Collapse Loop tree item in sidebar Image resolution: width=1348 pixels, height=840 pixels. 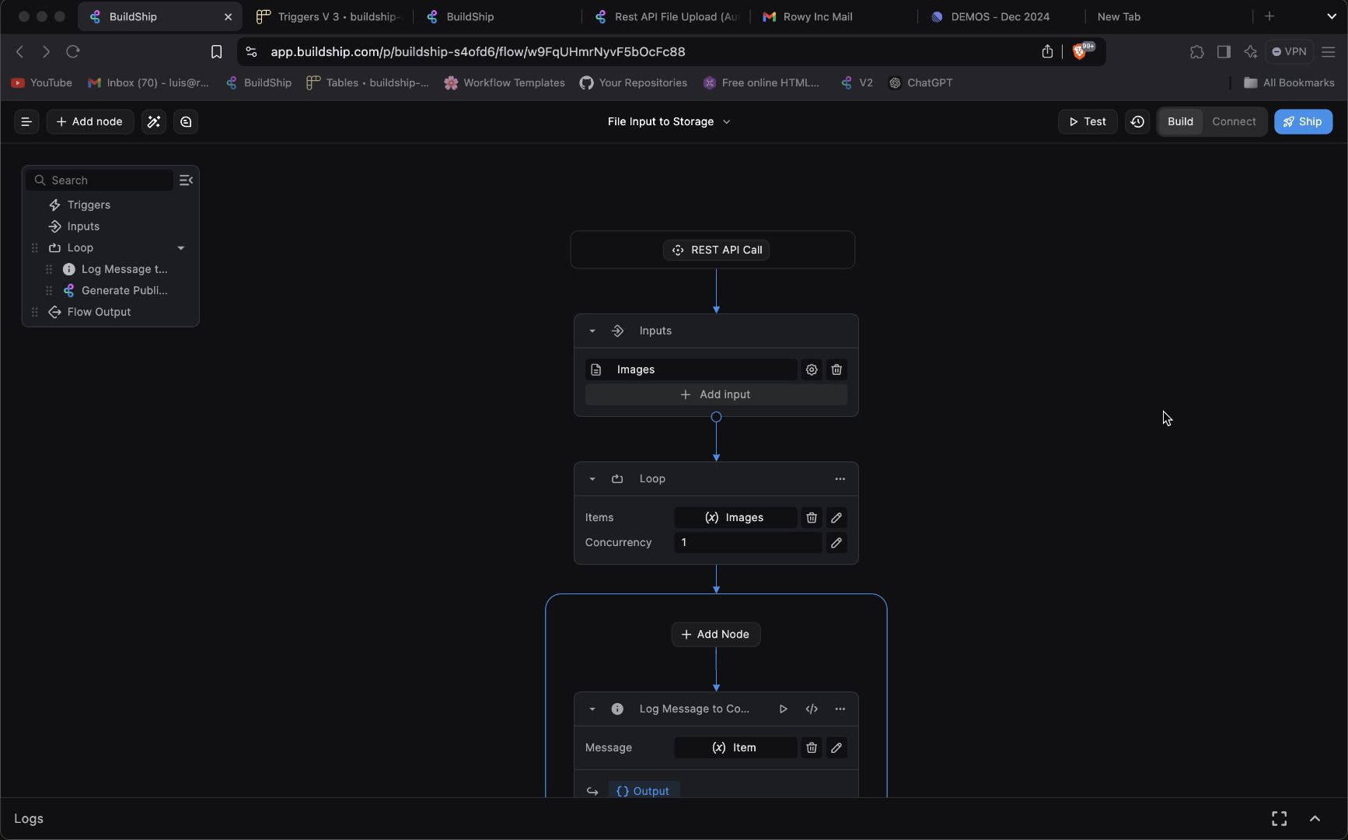click(181, 248)
